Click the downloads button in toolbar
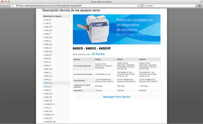The height and width of the screenshot is (124, 203). [200, 6]
